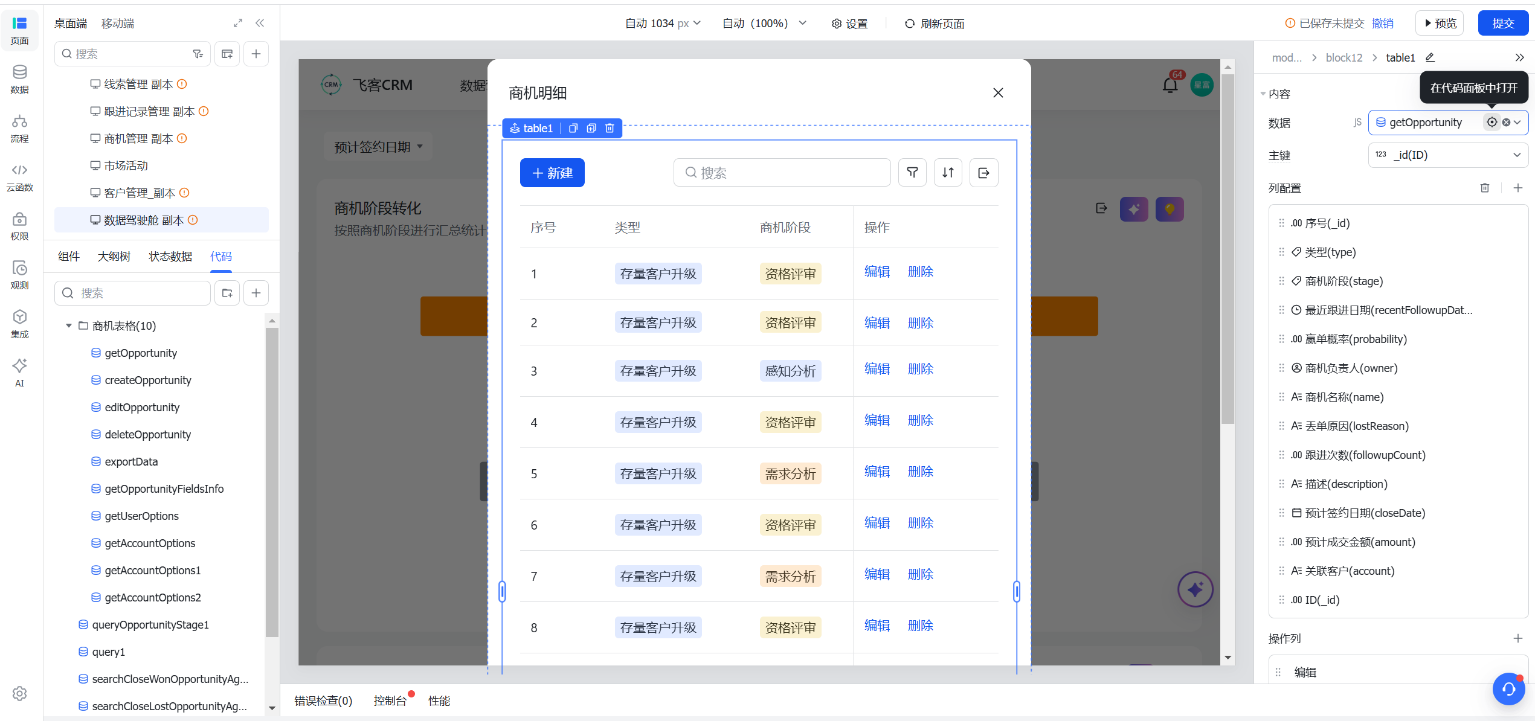The height and width of the screenshot is (721, 1535).
Task: Click the table search input field
Action: (x=782, y=173)
